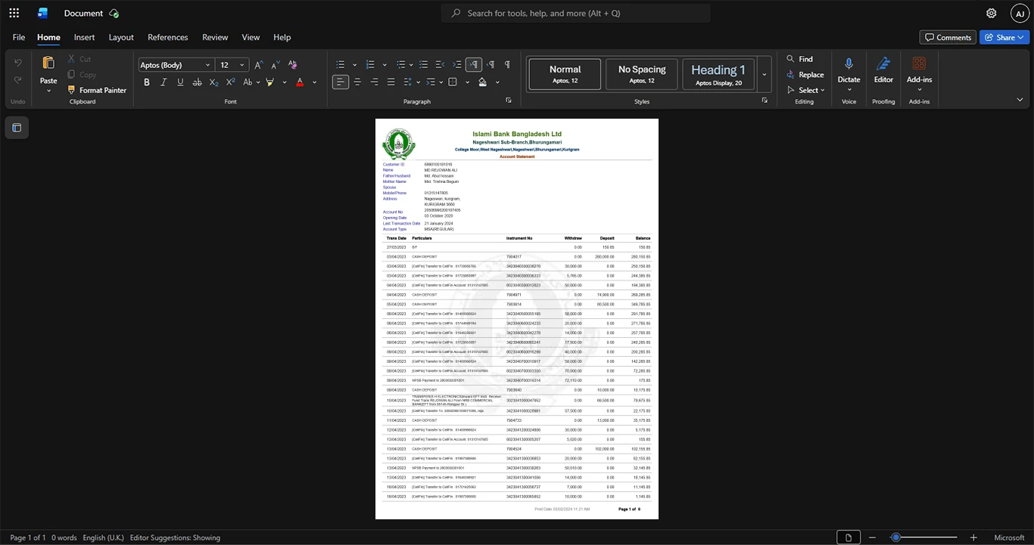Toggle italic formatting
This screenshot has height=545, width=1034.
coord(164,82)
